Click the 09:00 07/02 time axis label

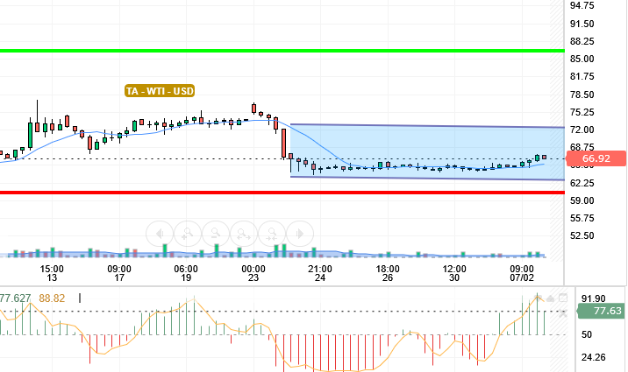coord(522,273)
